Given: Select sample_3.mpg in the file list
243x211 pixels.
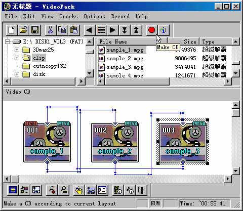Looking at the screenshot, I should [x=125, y=67].
